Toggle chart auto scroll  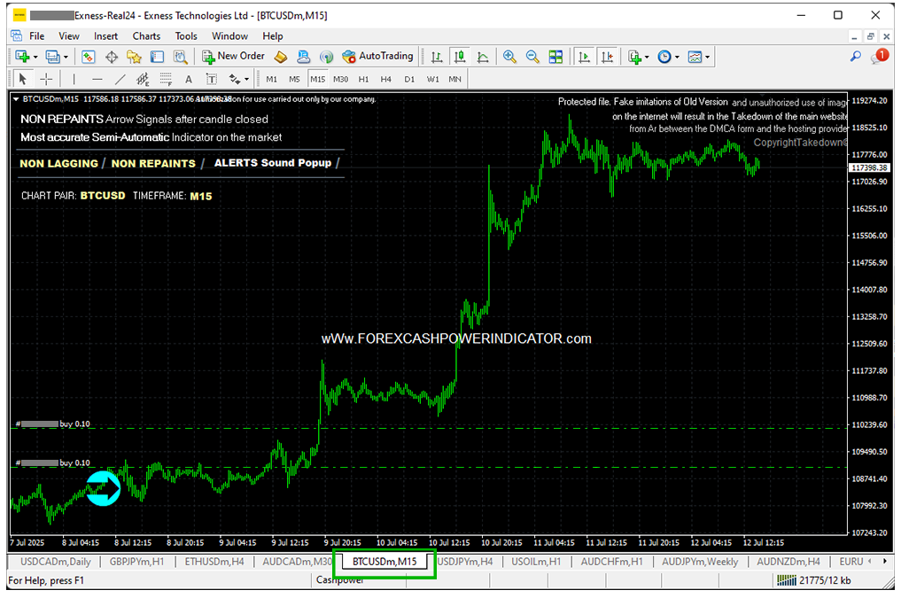pyautogui.click(x=585, y=57)
